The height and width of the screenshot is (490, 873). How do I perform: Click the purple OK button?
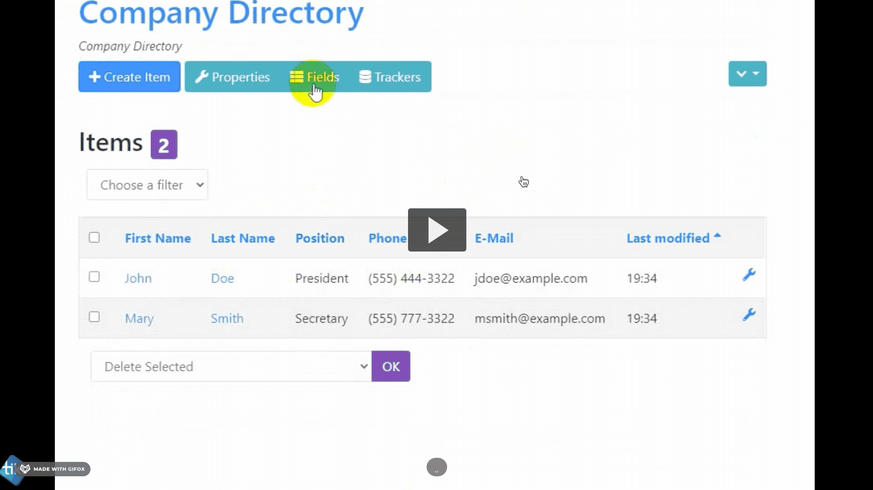click(391, 366)
